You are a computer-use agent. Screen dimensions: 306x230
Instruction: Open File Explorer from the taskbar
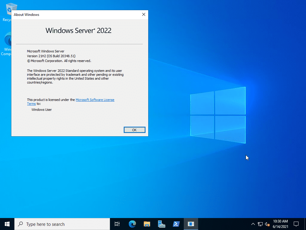[x=146, y=224]
